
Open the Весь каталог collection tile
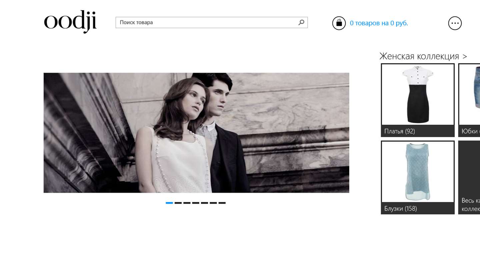469,177
